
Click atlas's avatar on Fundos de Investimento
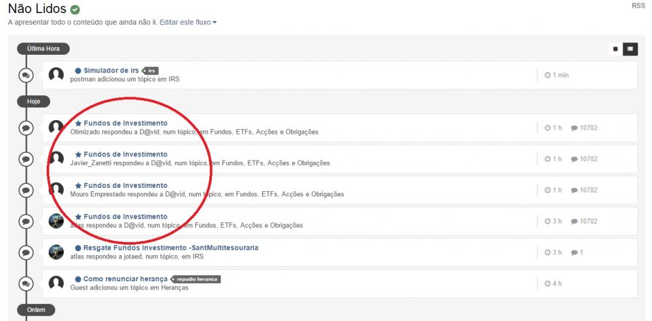pos(56,221)
